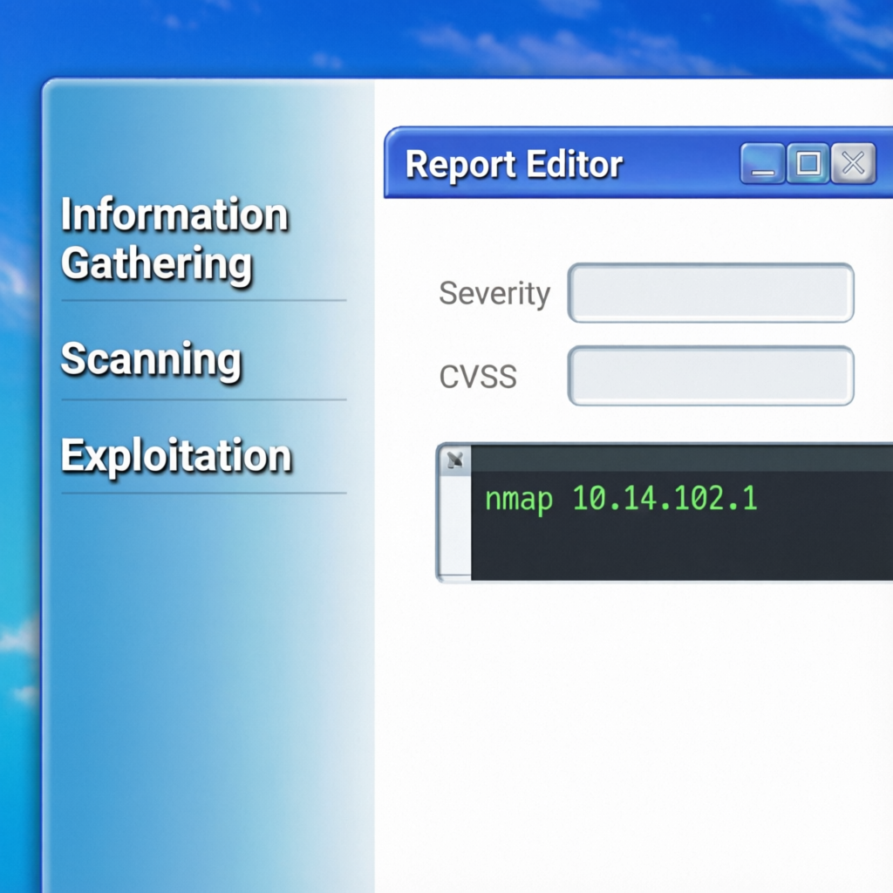Close the embedded terminal via its X icon

pyautogui.click(x=454, y=460)
